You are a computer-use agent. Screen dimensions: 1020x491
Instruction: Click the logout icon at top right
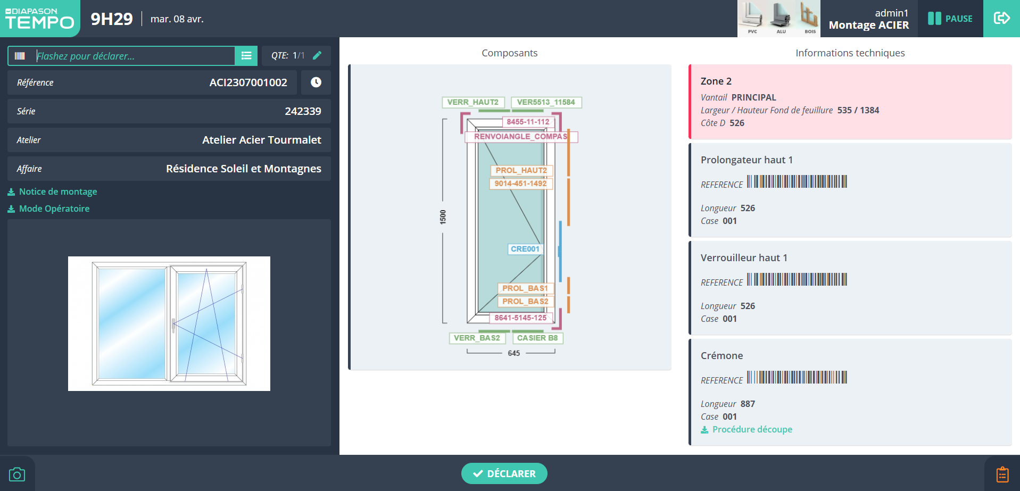tap(1001, 19)
